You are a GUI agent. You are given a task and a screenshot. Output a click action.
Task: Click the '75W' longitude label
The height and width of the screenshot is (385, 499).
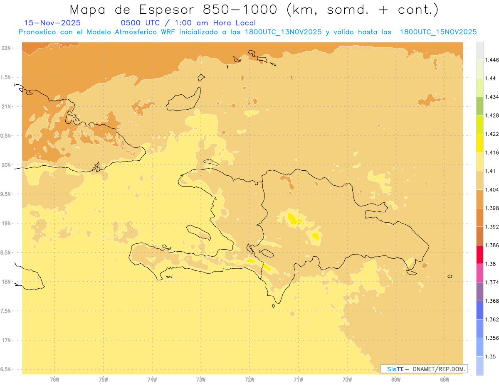coord(104,380)
